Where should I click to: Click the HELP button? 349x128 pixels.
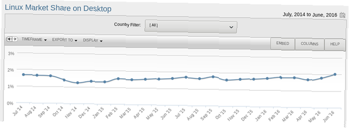335,45
